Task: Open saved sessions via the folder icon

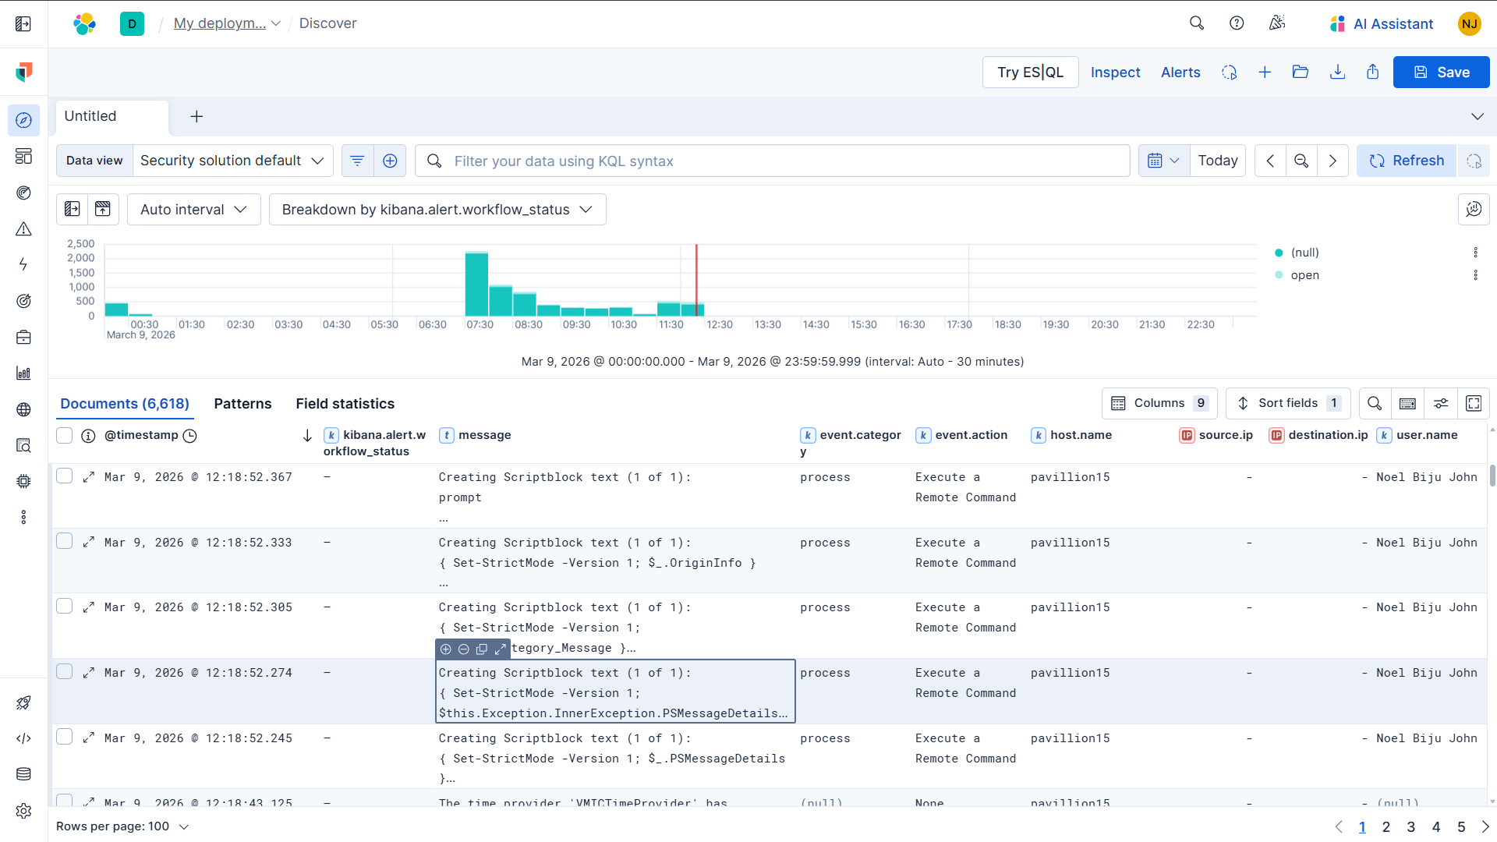Action: [x=1301, y=72]
